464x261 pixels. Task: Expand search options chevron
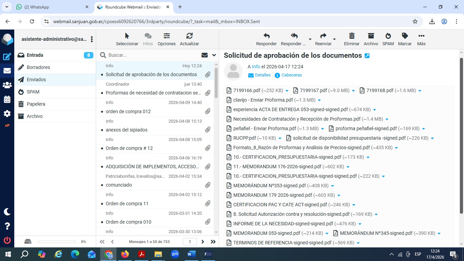[x=214, y=55]
